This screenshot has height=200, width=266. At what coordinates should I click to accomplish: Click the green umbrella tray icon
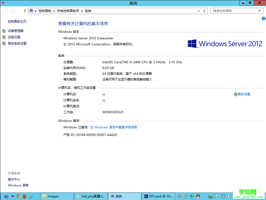point(192,196)
